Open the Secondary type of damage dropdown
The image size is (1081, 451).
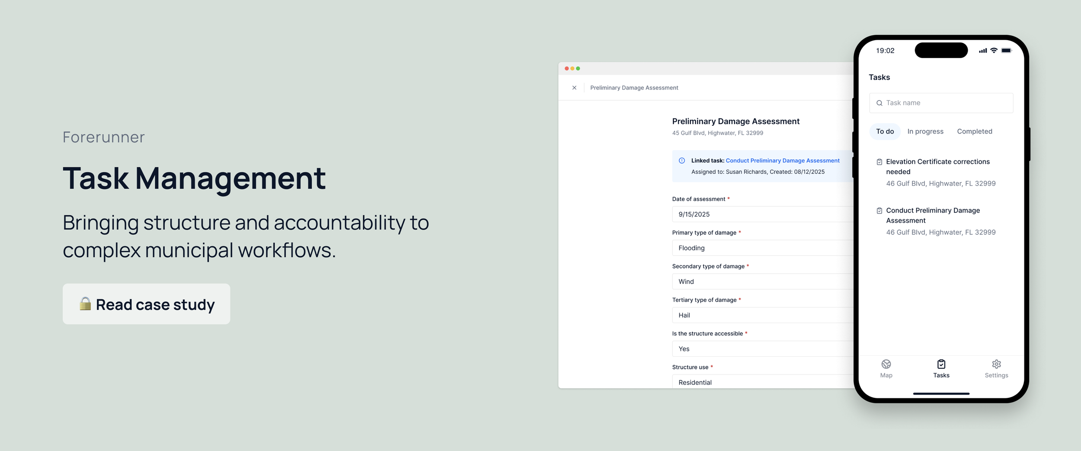(763, 281)
